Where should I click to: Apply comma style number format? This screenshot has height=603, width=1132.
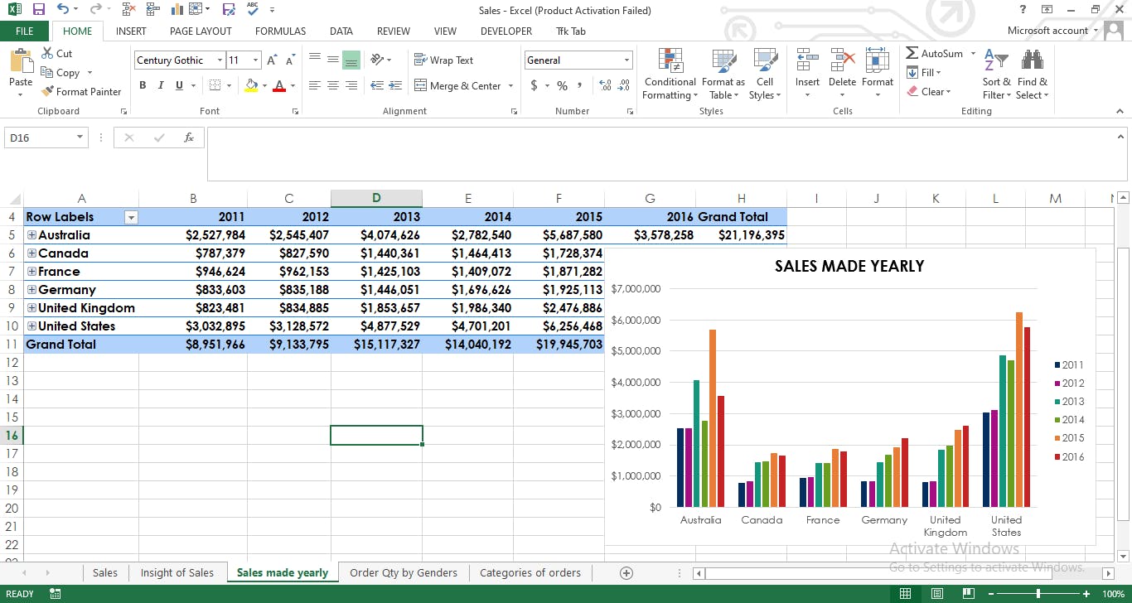pos(579,85)
